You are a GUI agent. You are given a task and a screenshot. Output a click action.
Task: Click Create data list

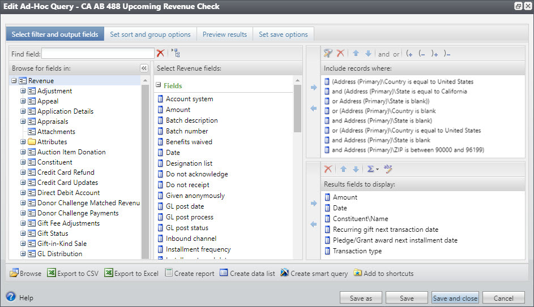247,273
